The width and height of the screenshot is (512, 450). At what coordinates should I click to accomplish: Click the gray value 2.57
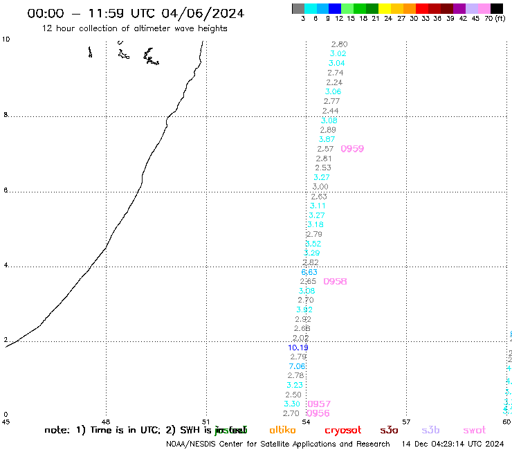point(325,149)
